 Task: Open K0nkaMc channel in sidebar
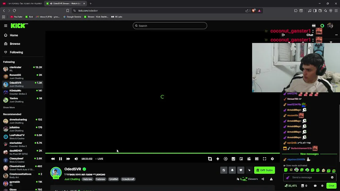23,92
